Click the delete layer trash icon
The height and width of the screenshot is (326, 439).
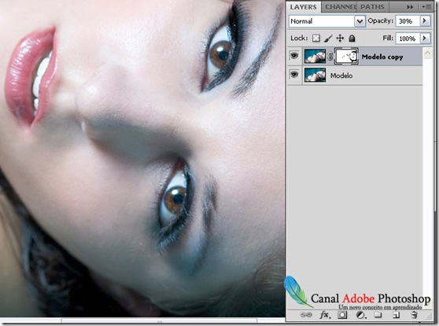coord(414,315)
